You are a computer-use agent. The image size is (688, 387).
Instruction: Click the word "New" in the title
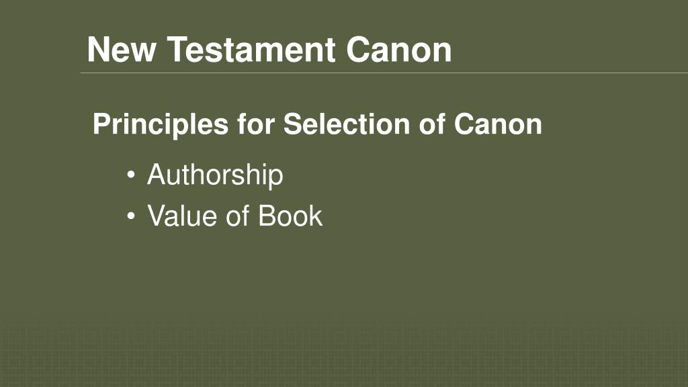pos(122,50)
